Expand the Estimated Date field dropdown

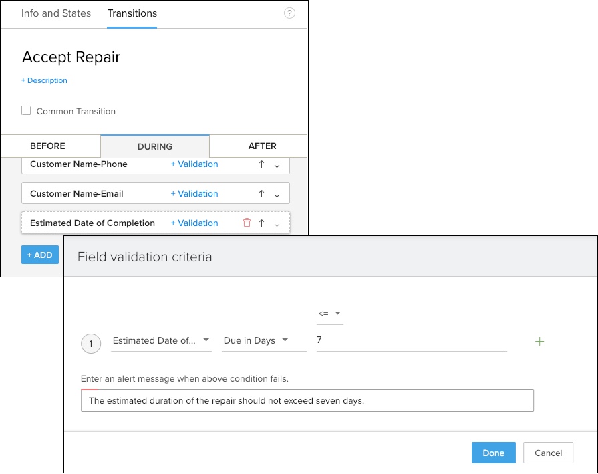pos(161,341)
